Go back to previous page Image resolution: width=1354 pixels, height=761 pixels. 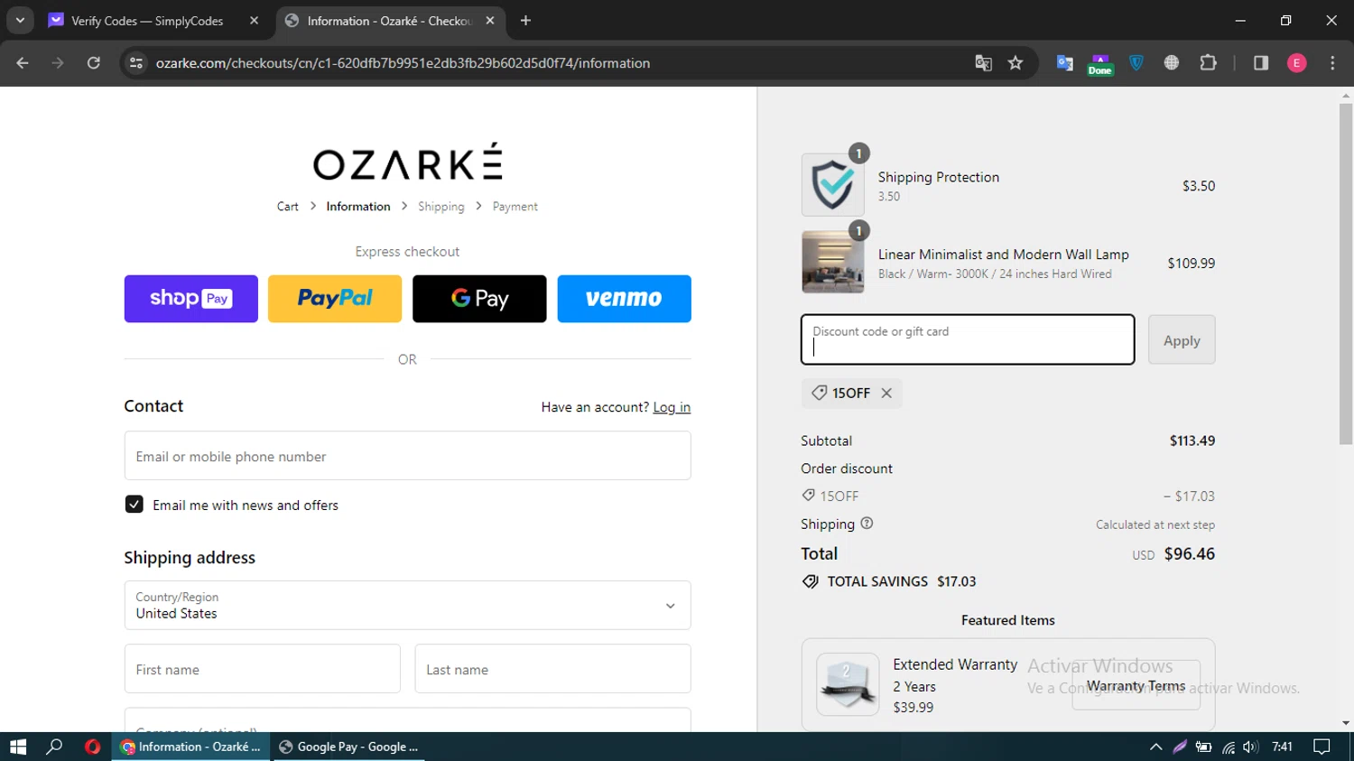(23, 63)
